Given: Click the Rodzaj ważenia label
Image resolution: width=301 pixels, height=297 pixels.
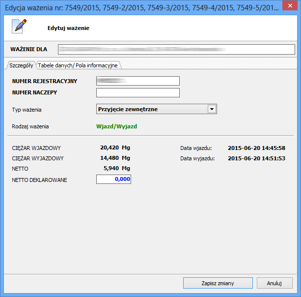Looking at the screenshot, I should pos(30,126).
